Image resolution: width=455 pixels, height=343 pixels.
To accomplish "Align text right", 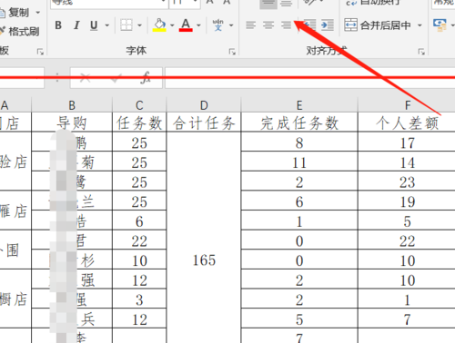I will pos(286,24).
